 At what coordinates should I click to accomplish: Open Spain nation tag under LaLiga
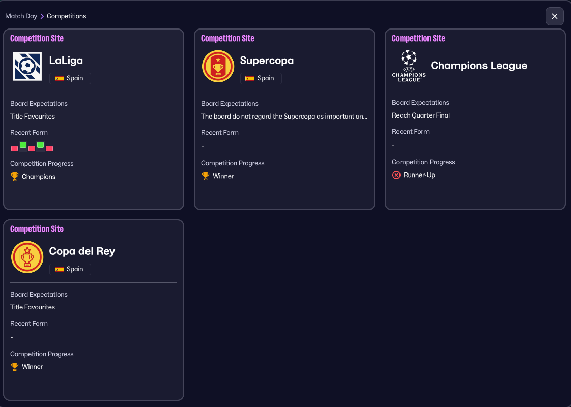70,78
